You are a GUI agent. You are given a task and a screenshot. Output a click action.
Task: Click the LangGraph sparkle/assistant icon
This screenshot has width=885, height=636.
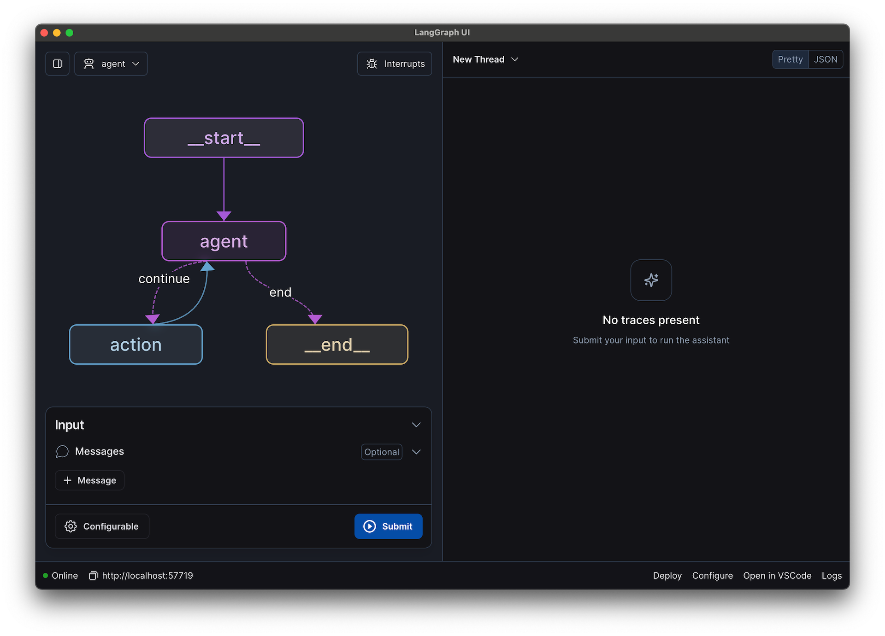point(651,280)
